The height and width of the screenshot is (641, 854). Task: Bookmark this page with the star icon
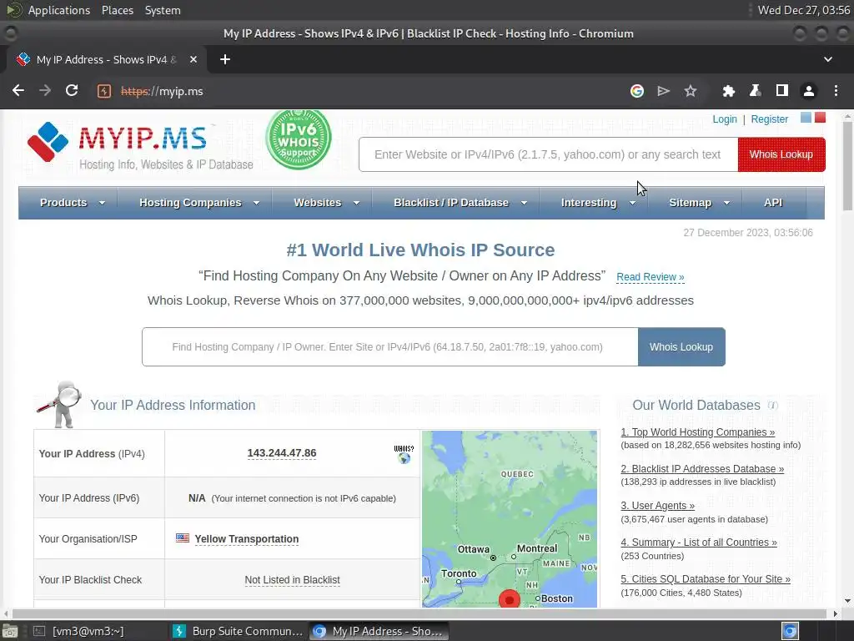pyautogui.click(x=690, y=91)
